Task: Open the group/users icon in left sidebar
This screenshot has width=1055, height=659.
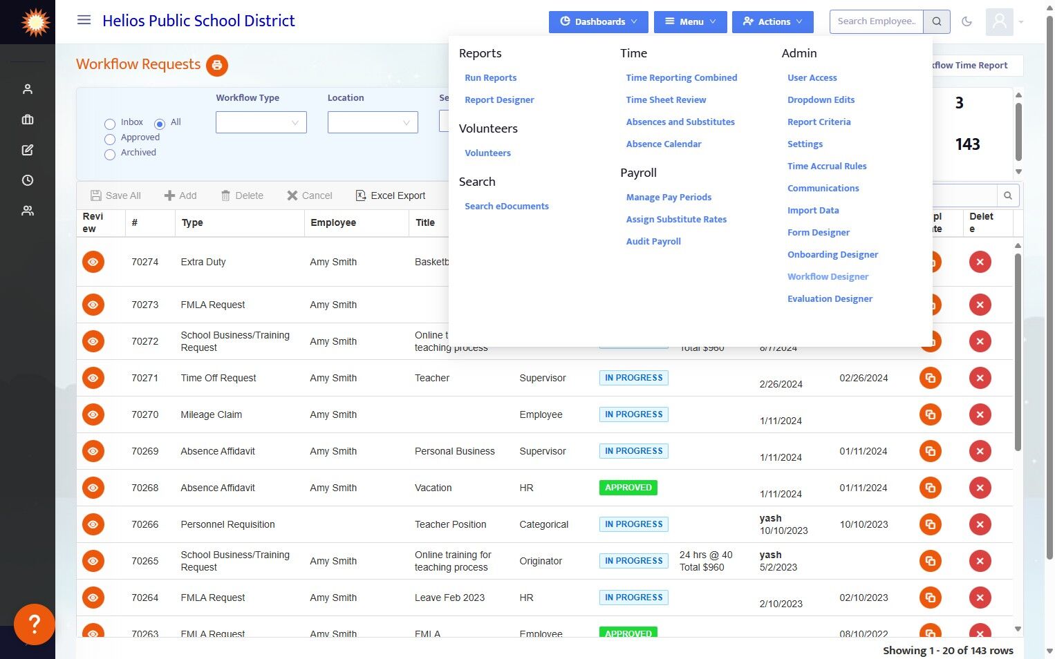Action: click(x=28, y=211)
